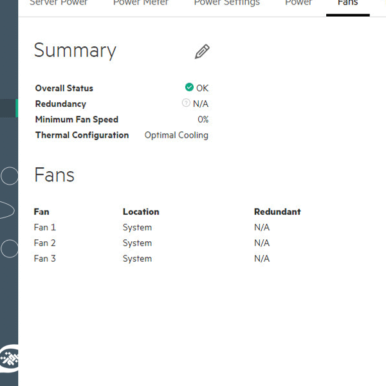The height and width of the screenshot is (386, 386).
Task: Click the green OK status checkmark icon
Action: [x=189, y=87]
